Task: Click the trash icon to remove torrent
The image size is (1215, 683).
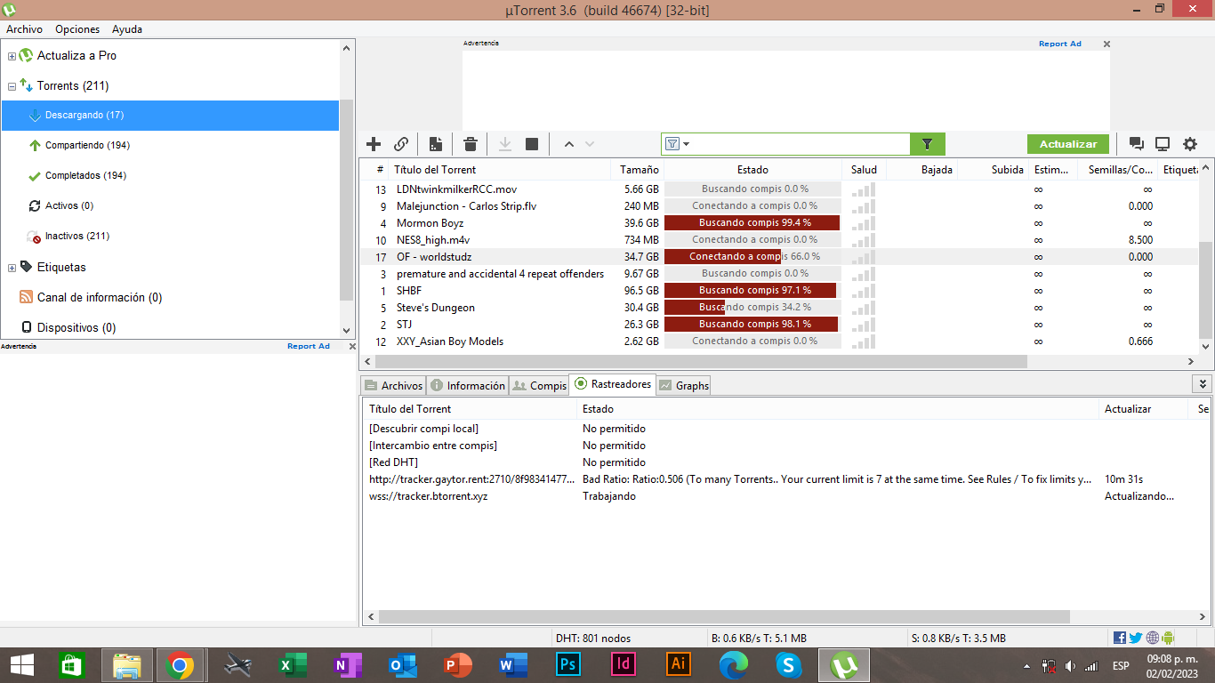Action: [x=471, y=144]
